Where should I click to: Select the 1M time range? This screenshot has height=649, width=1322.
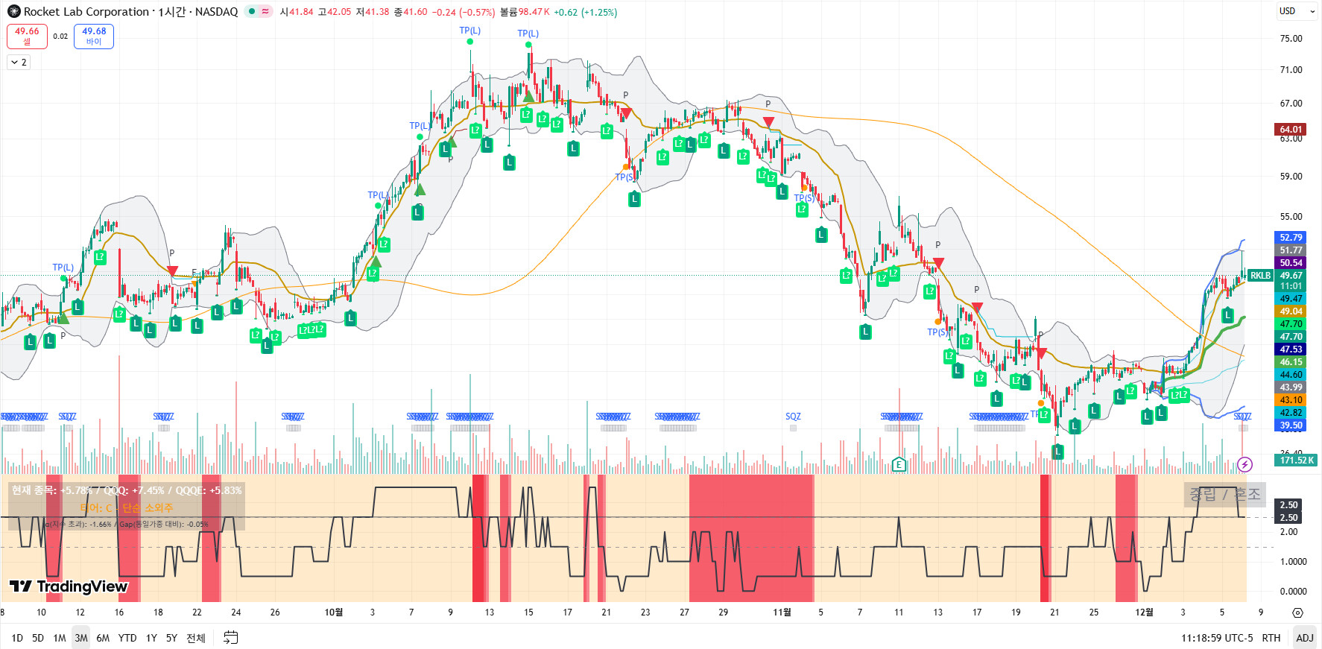60,638
